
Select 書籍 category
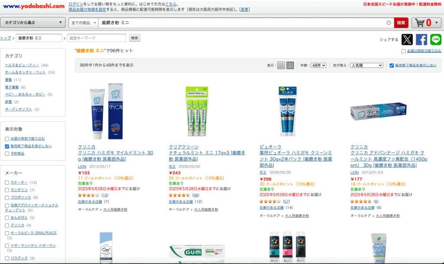tap(9, 80)
